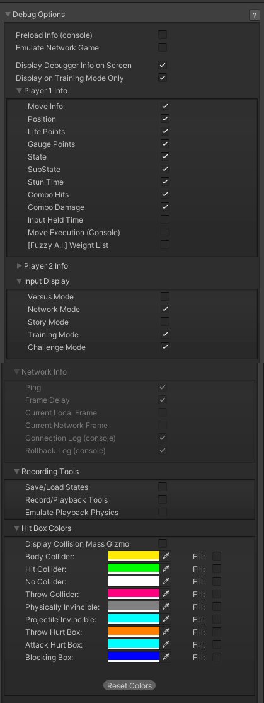The width and height of the screenshot is (264, 703).
Task: Enable Fill for Body Collider
Action: pyautogui.click(x=217, y=556)
